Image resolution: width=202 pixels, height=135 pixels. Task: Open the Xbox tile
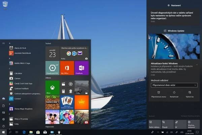coord(52,87)
